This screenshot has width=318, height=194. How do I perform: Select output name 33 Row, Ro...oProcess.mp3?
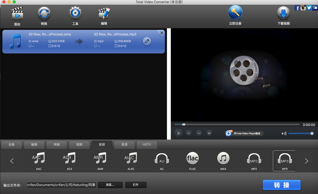[115, 34]
